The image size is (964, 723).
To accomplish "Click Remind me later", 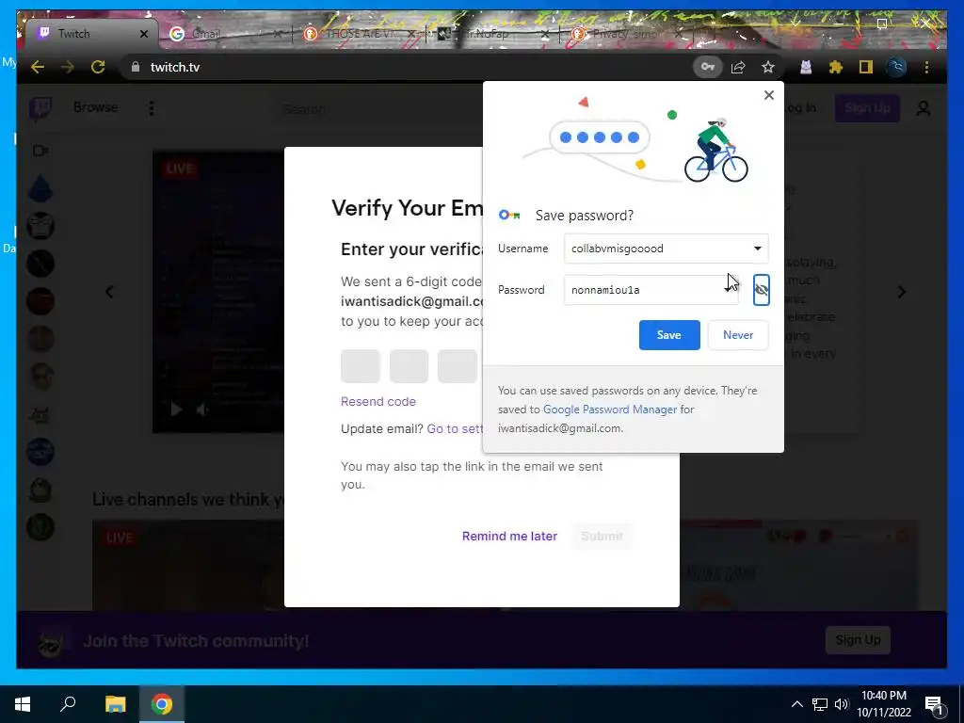I will click(509, 536).
